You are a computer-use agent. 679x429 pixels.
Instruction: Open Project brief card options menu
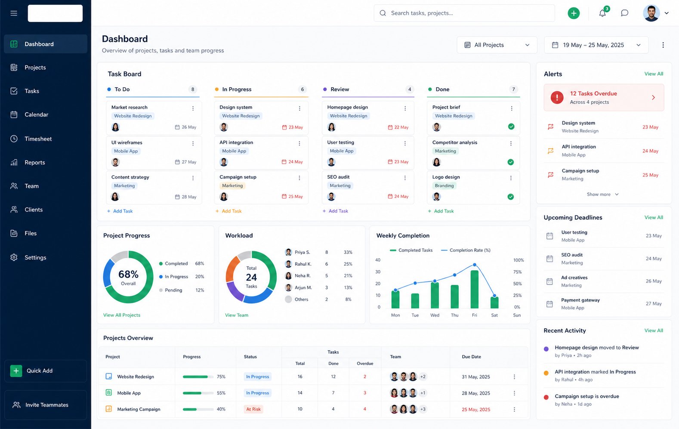coord(512,108)
